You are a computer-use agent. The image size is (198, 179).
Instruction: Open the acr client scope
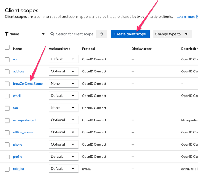point(15,59)
